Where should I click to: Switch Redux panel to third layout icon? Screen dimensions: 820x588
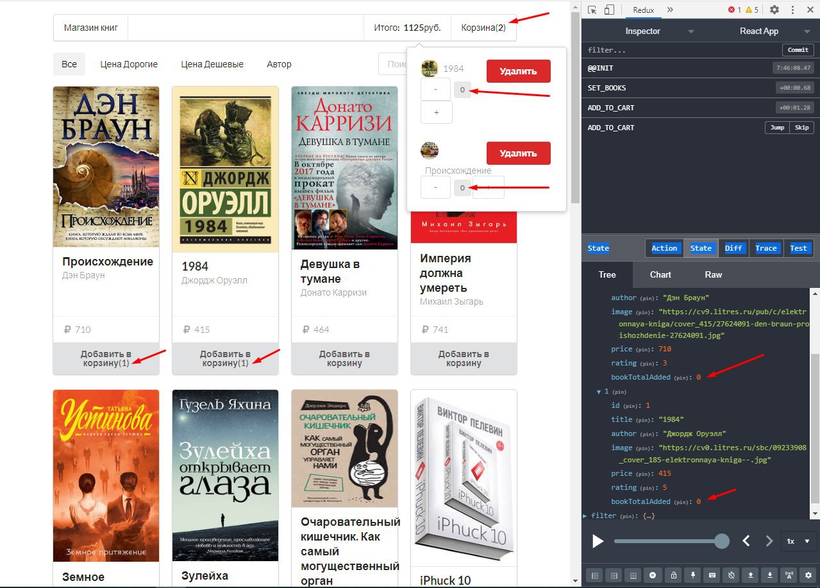click(633, 575)
